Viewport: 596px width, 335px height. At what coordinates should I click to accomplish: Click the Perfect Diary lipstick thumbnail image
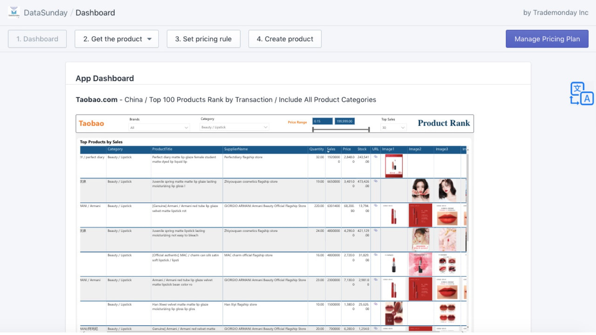pos(393,165)
